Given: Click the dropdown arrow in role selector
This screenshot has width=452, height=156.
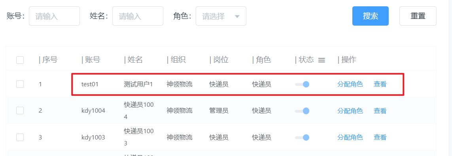Looking at the screenshot, I should (x=237, y=17).
